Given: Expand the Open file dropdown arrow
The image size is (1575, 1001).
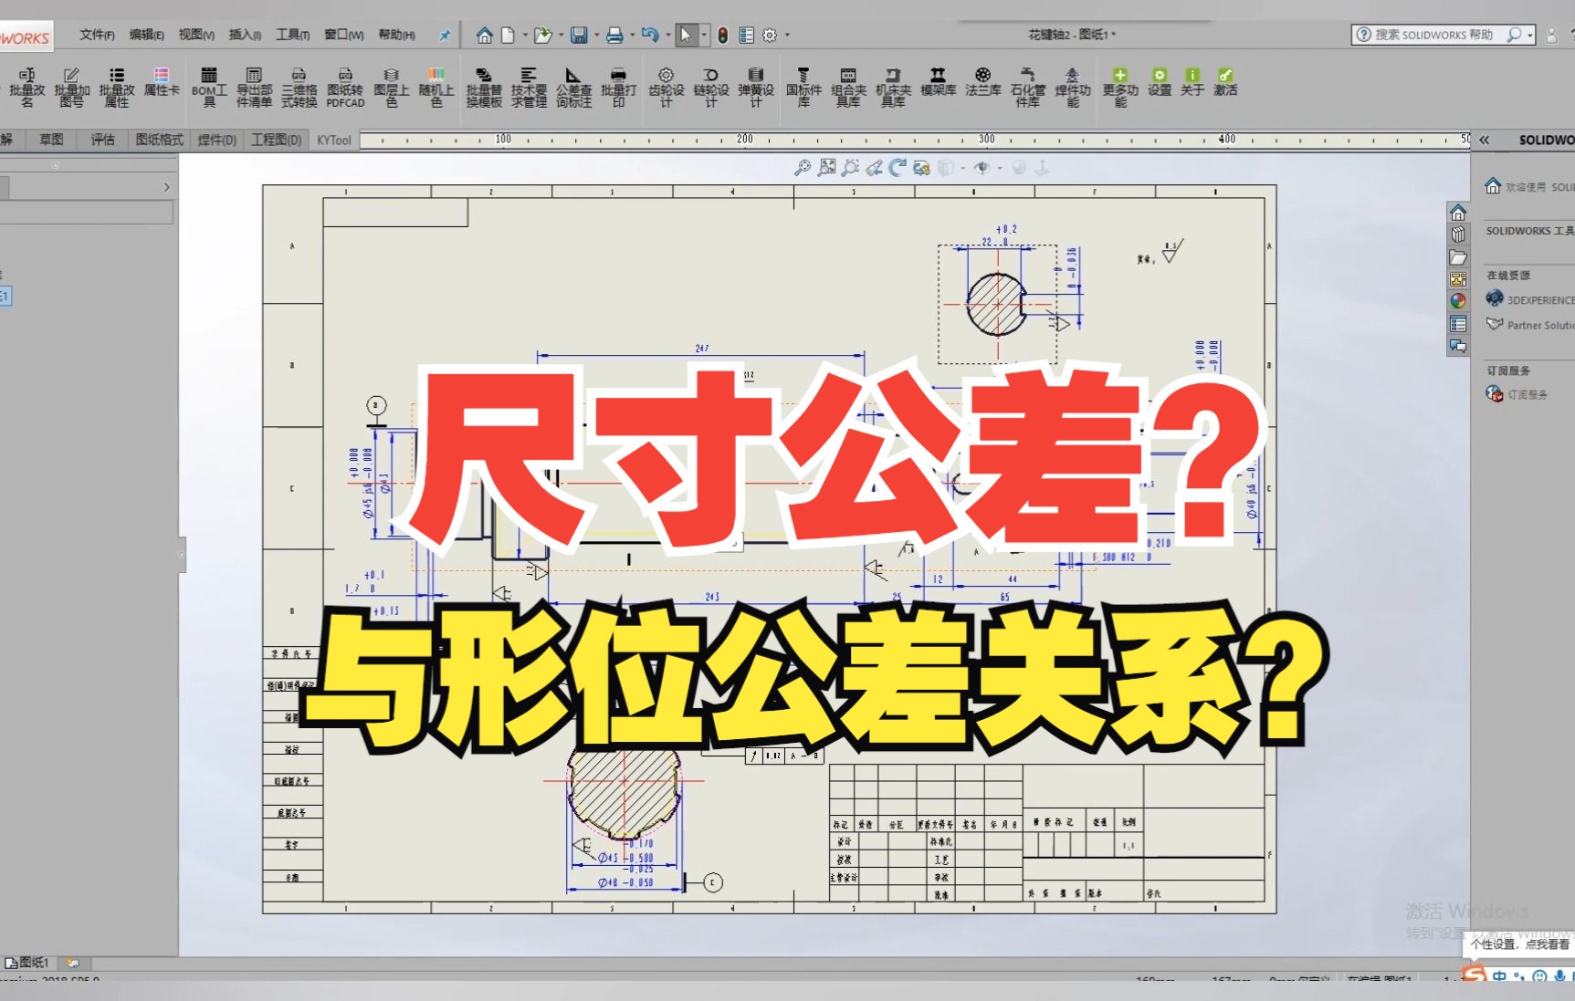Looking at the screenshot, I should [x=561, y=36].
